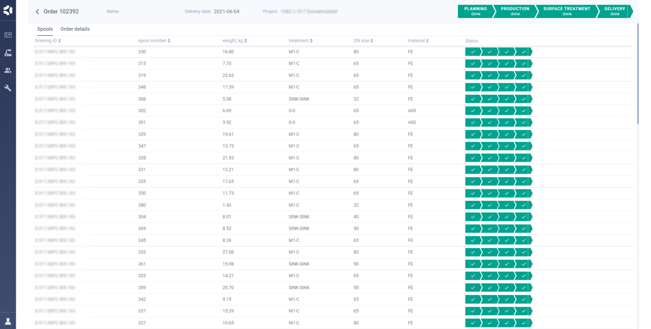Click the back arrow beside Order 102392
651x329 pixels.
(x=37, y=12)
